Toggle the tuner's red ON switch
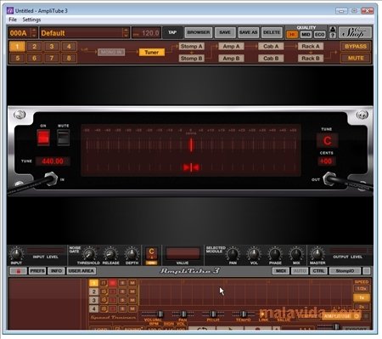The height and width of the screenshot is (339, 382). pos(43,138)
